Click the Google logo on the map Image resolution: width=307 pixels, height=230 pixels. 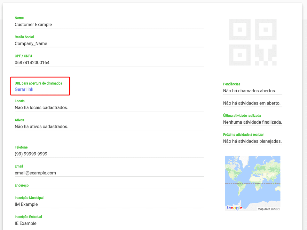(x=234, y=208)
